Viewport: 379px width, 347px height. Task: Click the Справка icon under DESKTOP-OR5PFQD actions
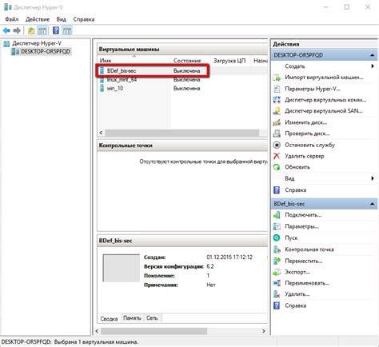277,190
